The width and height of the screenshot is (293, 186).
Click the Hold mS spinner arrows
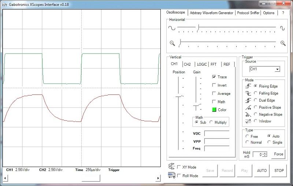pyautogui.click(x=266, y=154)
